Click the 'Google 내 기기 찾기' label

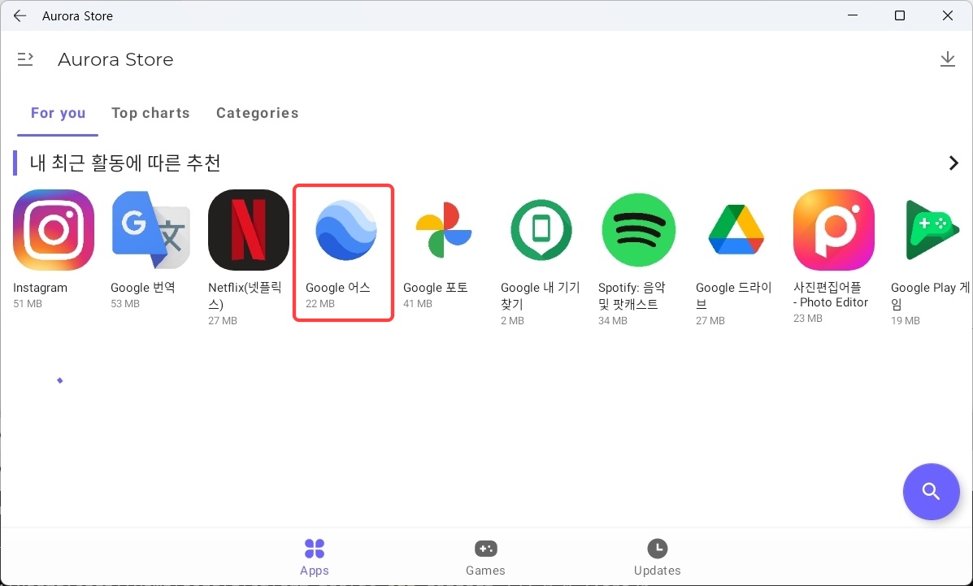(541, 296)
